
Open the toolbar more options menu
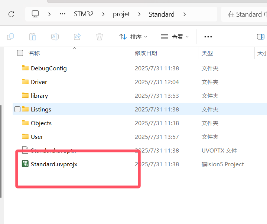point(208,37)
